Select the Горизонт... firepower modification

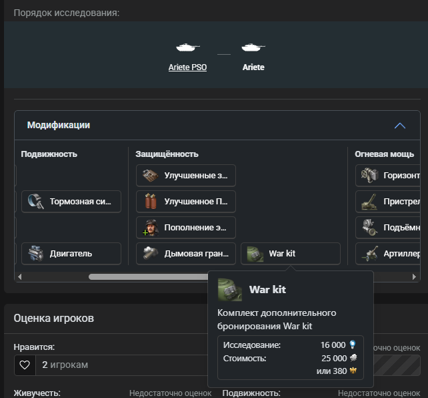[388, 176]
